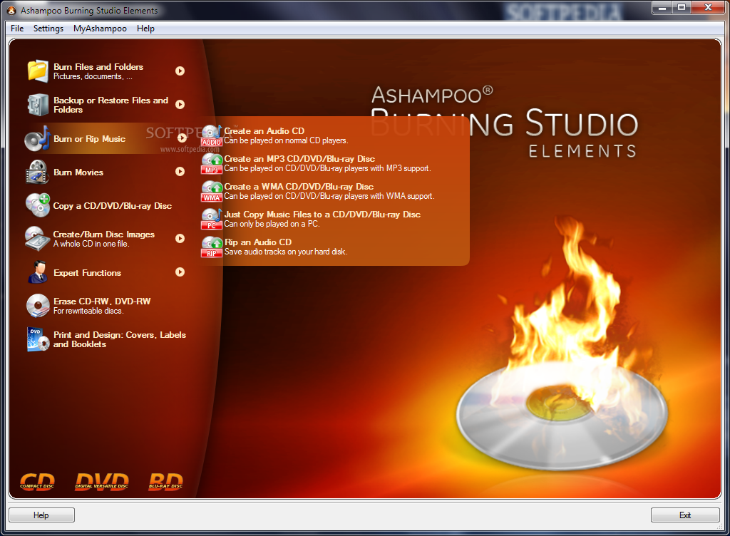730x536 pixels.
Task: Click the AUDIO disc icon in submenu
Action: [x=211, y=135]
